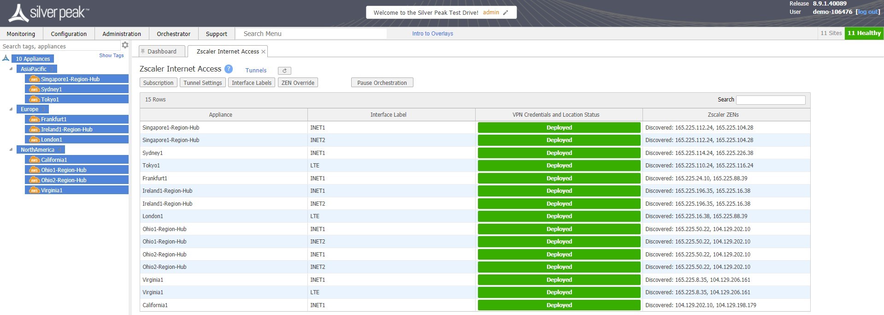Collapse the AsiaPacific group arrow
Viewport: 884px width, 315px height.
[x=11, y=69]
